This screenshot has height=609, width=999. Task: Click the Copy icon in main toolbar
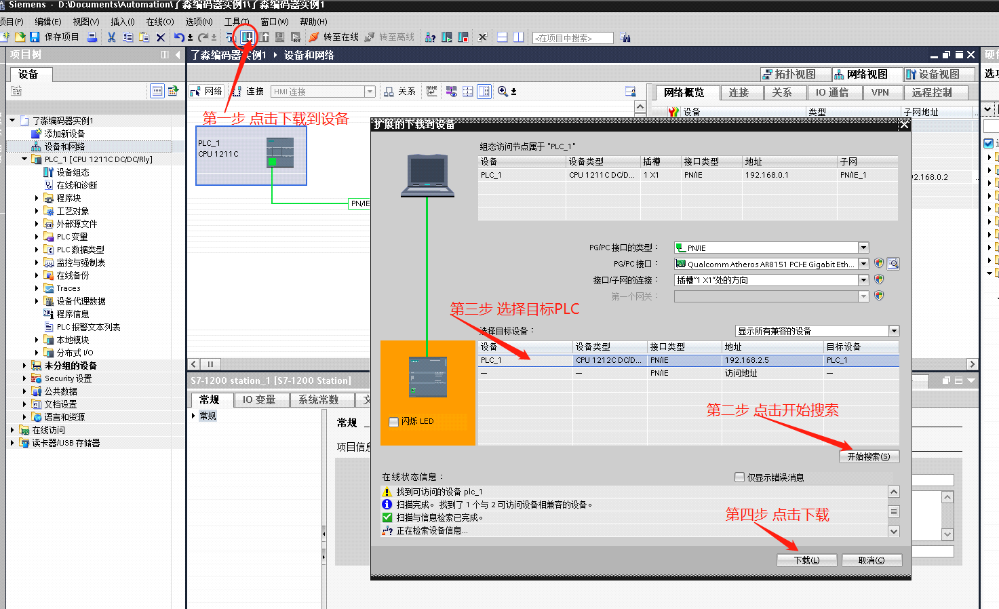click(x=128, y=37)
